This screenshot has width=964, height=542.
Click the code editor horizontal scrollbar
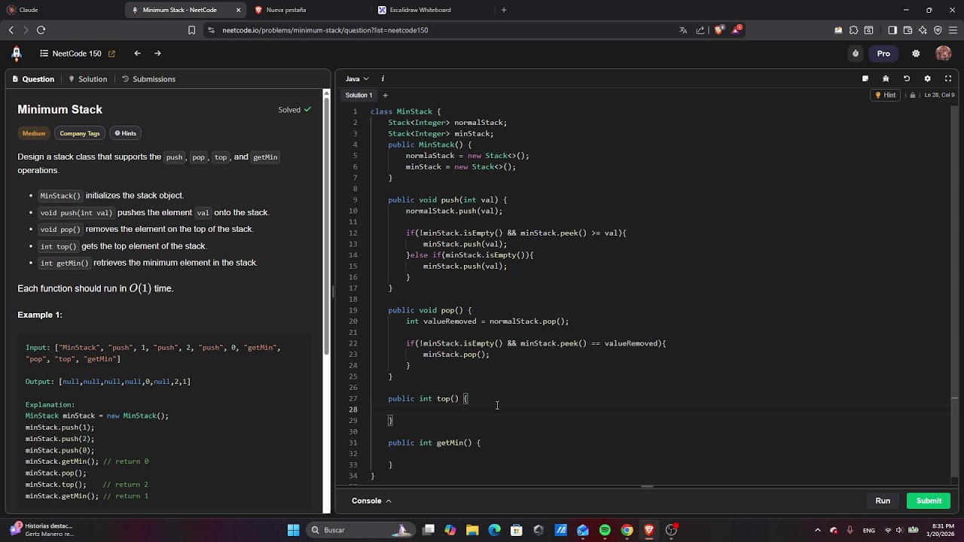point(646,486)
